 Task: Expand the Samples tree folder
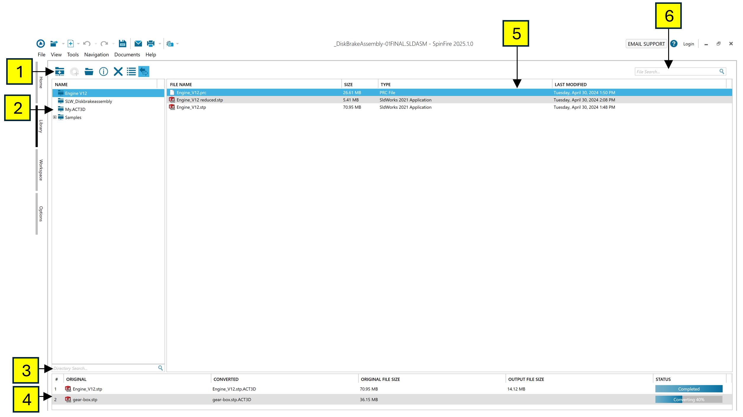coord(55,117)
